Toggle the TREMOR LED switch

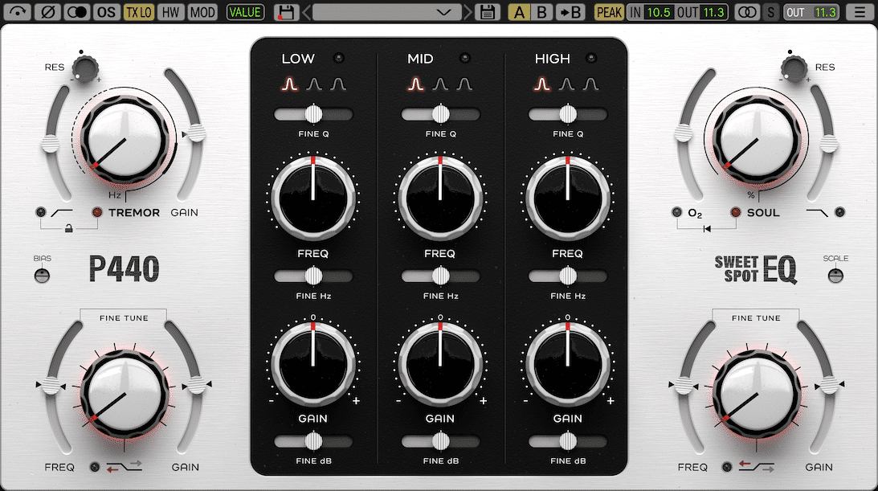[x=98, y=213]
